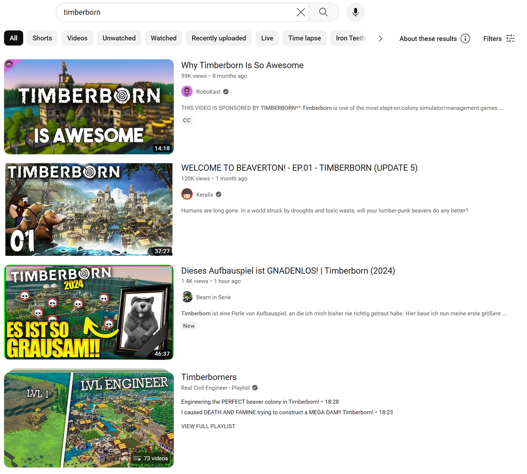
Task: Clear the search box with the X icon
Action: click(301, 12)
